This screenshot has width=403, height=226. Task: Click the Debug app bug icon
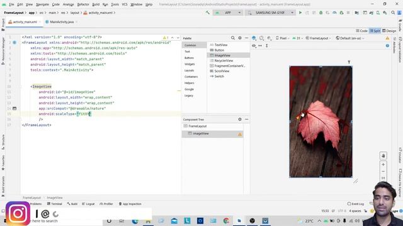[x=321, y=13]
